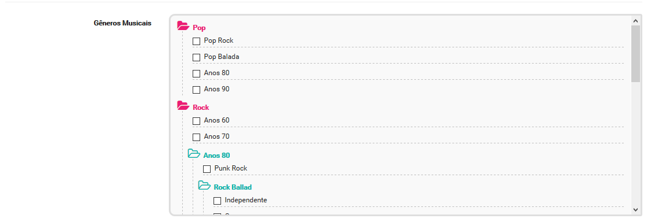Collapse the Anos 80 subcategory label
651x222 pixels.
click(217, 156)
